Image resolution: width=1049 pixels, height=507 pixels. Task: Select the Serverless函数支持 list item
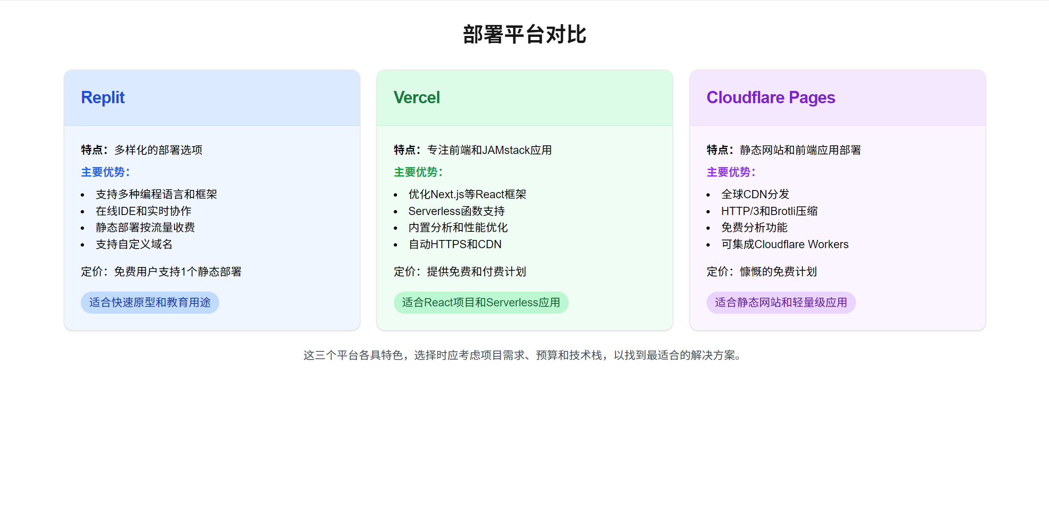tap(456, 211)
